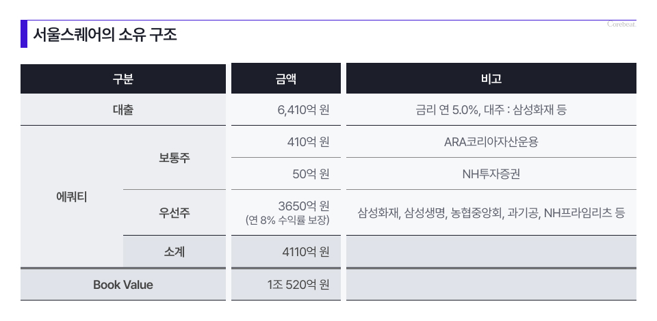The image size is (657, 321).
Task: Click the 410억 원 amount cell
Action: click(286, 141)
